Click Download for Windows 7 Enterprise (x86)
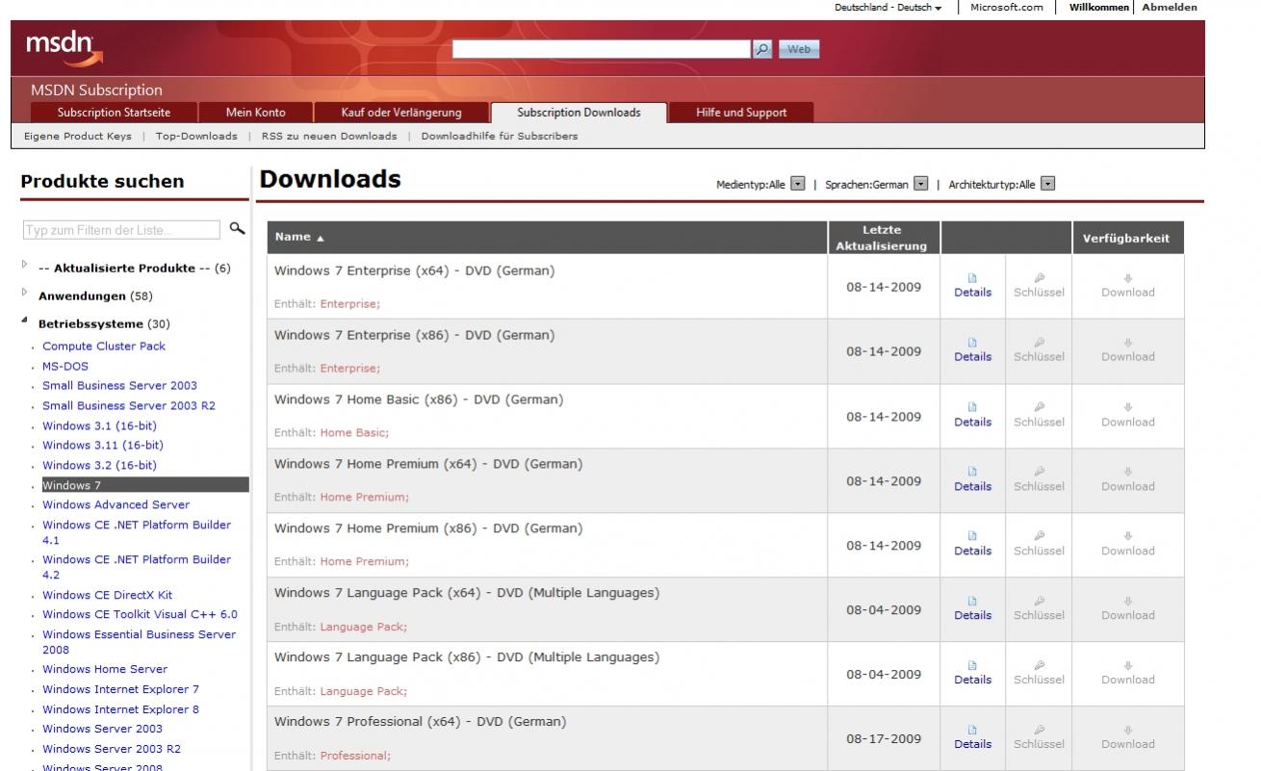The height and width of the screenshot is (771, 1261). (1127, 350)
